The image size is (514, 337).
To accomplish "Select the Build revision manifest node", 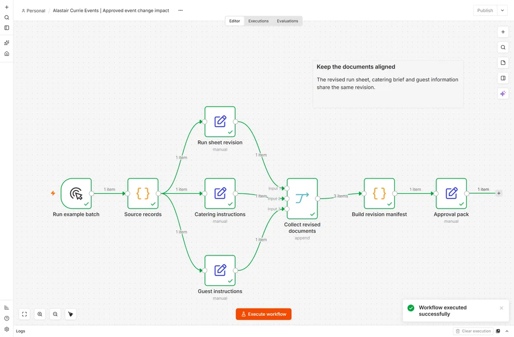I will click(379, 193).
